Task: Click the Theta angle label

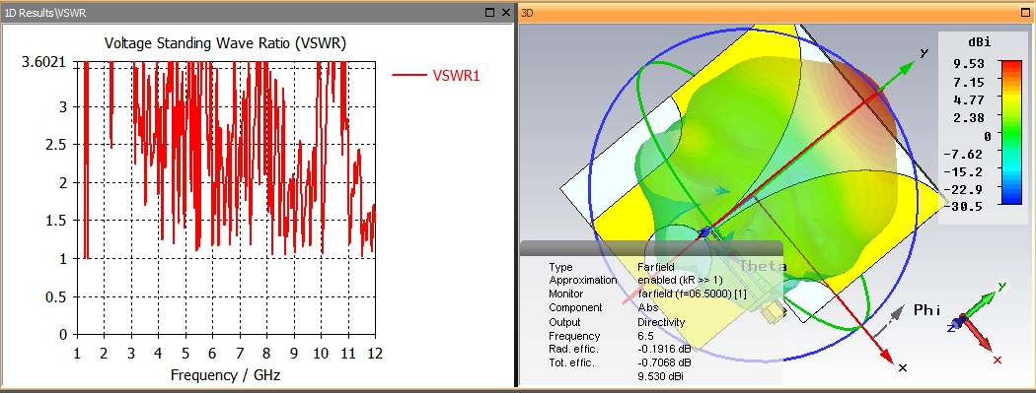Action: tap(763, 266)
